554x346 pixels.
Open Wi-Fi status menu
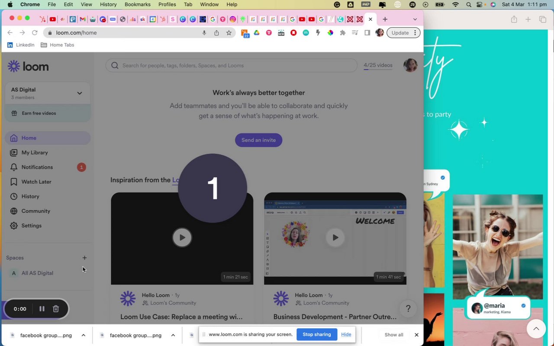455,4
